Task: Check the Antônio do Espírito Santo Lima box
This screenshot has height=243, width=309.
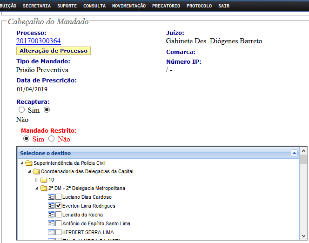Action: [x=59, y=223]
